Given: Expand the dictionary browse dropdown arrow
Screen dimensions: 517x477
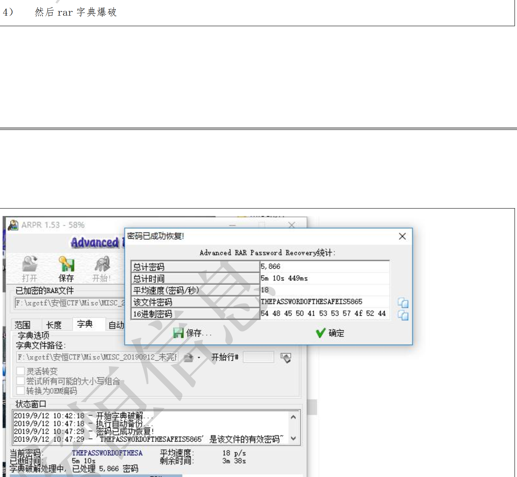Looking at the screenshot, I should click(x=199, y=358).
